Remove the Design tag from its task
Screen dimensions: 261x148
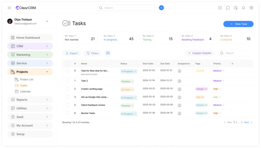(206, 89)
